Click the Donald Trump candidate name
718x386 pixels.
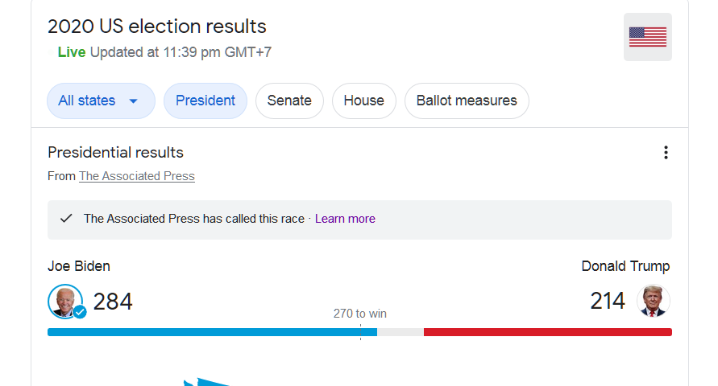coord(625,266)
